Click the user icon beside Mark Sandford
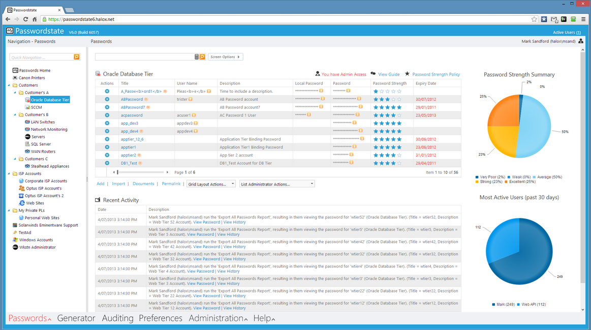This screenshot has width=591, height=330. click(x=581, y=41)
